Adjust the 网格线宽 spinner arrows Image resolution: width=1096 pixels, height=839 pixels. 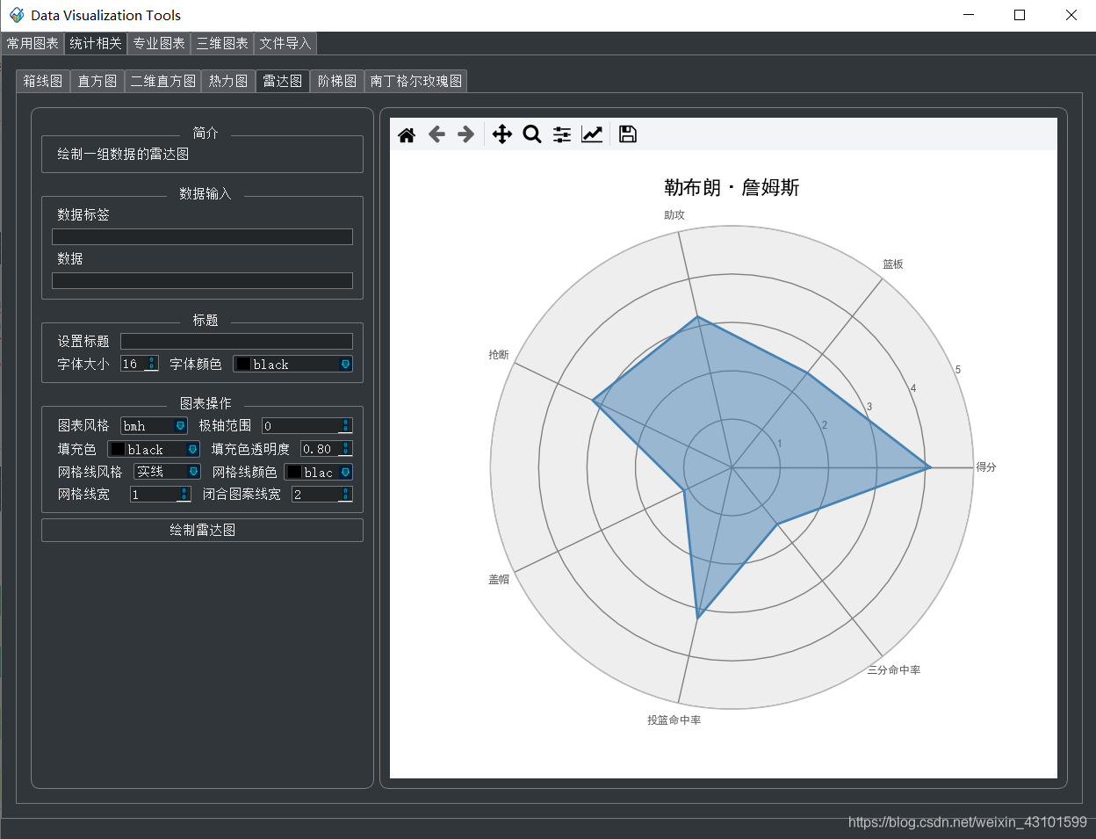click(184, 495)
